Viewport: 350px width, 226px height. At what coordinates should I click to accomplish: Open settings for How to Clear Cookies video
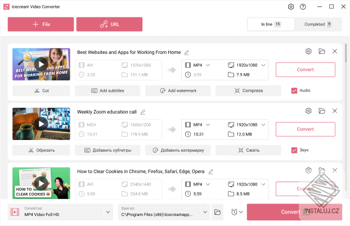pyautogui.click(x=308, y=170)
